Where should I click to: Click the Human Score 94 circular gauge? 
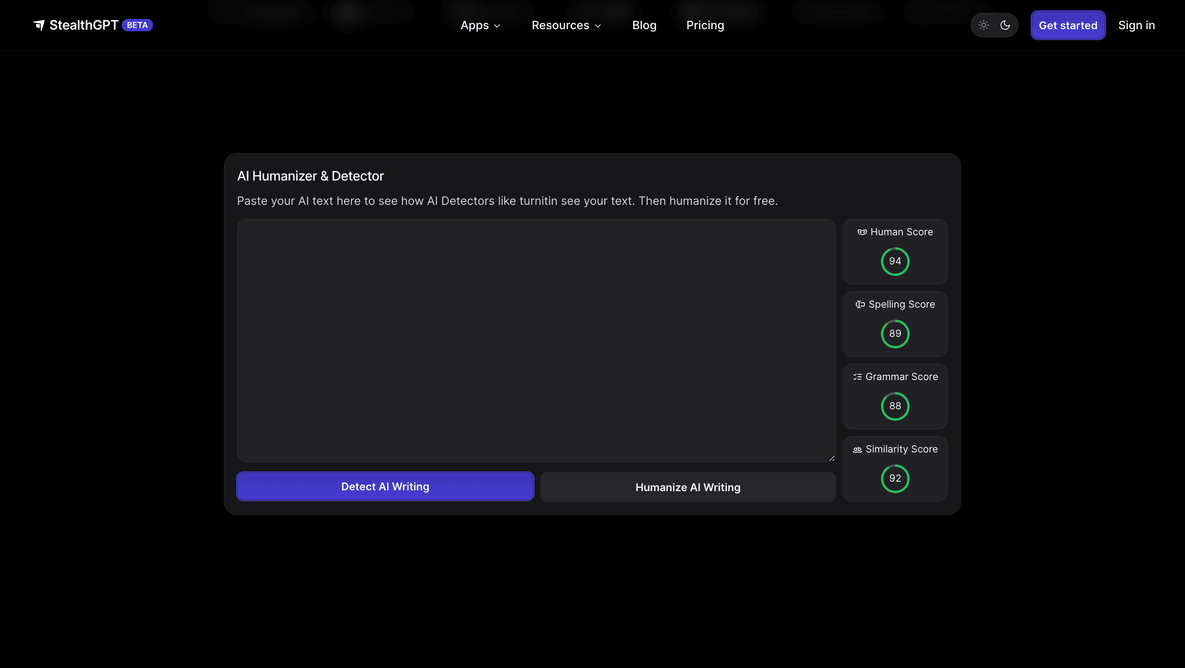click(895, 261)
